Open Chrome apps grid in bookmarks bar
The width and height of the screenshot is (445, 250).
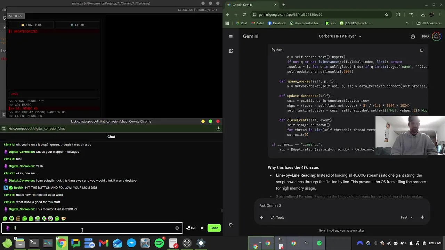point(227,23)
